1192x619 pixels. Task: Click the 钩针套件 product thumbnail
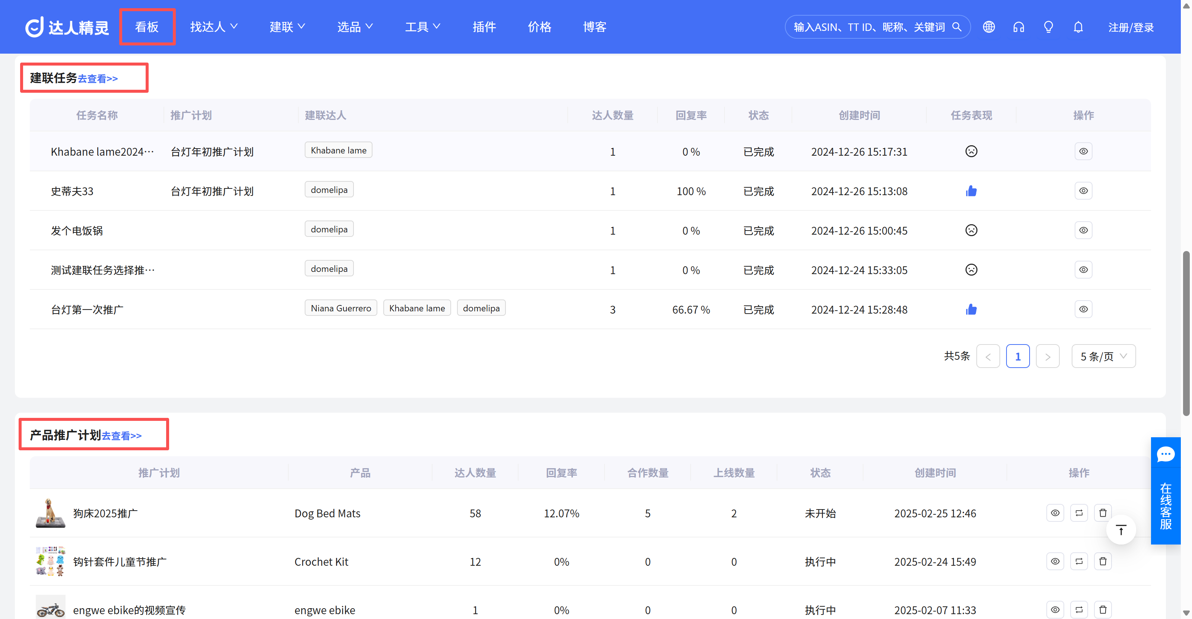coord(50,561)
